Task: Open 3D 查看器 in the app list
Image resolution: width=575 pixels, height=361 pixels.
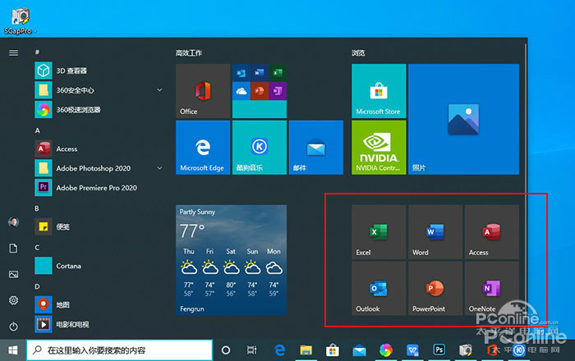Action: [x=99, y=71]
